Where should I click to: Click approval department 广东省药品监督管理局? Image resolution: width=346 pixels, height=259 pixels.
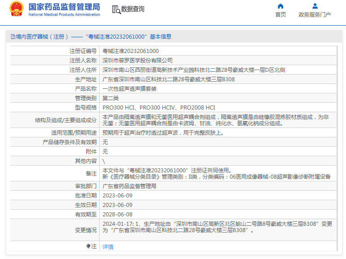129,186
